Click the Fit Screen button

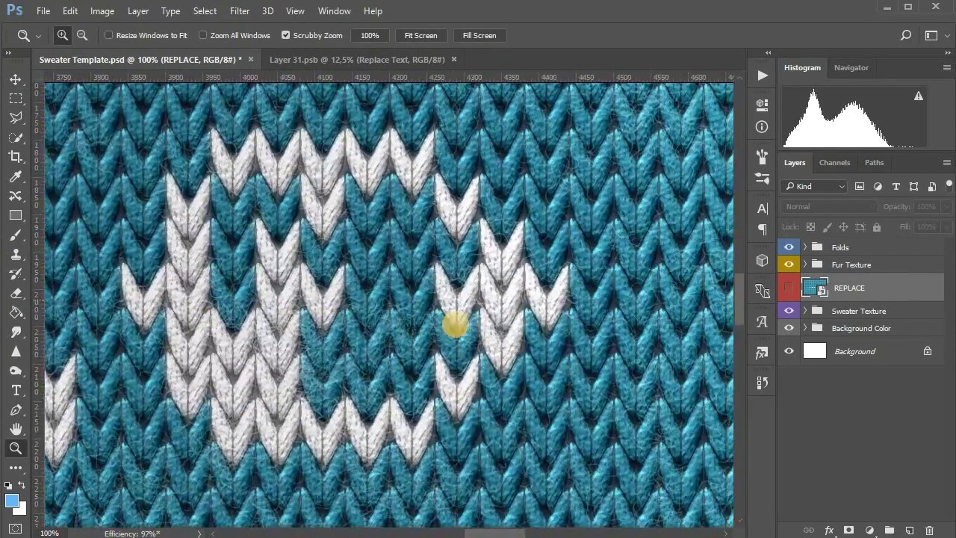click(x=420, y=35)
